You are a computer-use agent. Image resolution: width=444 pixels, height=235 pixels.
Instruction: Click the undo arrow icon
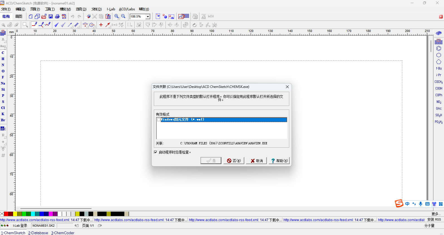click(73, 16)
